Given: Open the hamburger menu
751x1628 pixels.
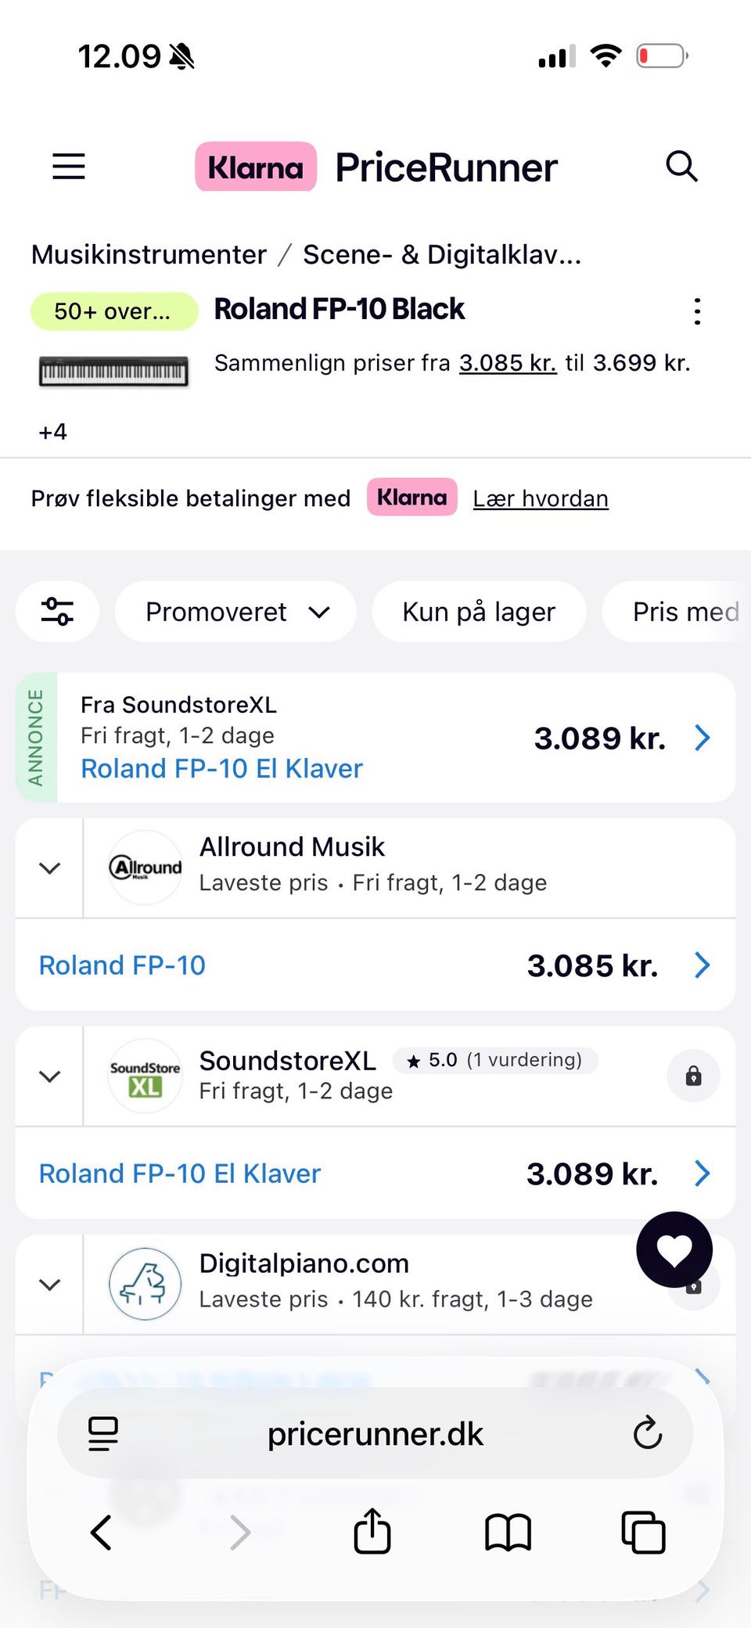Looking at the screenshot, I should [x=69, y=166].
